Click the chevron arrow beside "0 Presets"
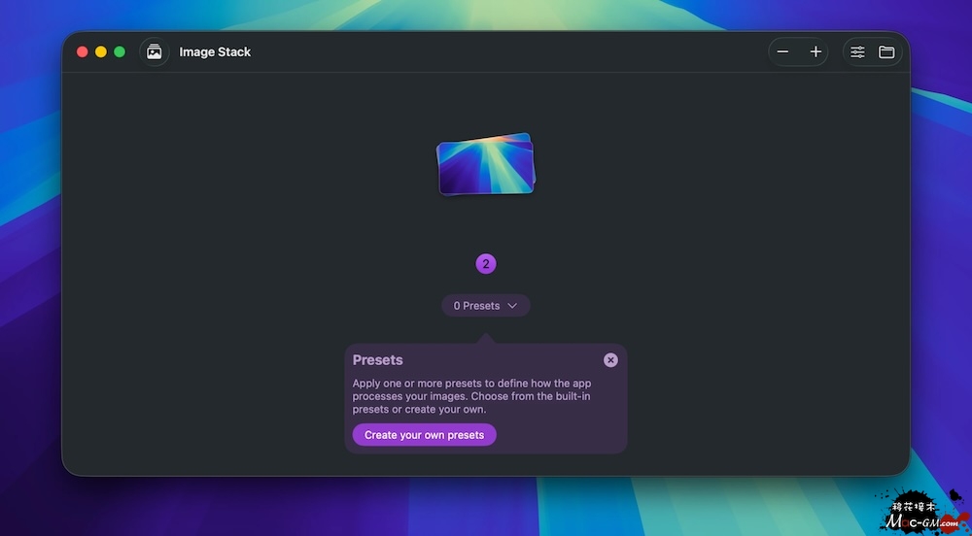 [x=512, y=306]
